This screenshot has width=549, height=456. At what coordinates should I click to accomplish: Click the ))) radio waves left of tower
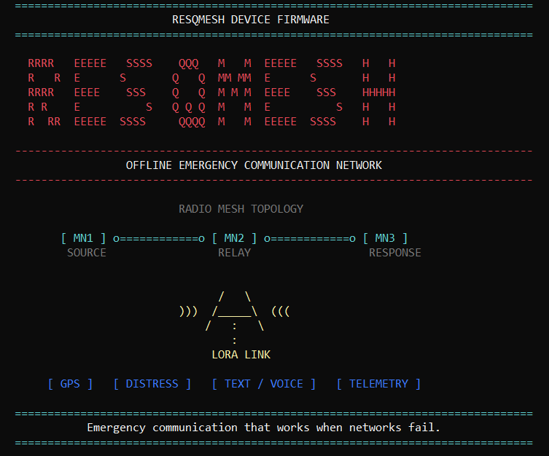click(x=188, y=311)
